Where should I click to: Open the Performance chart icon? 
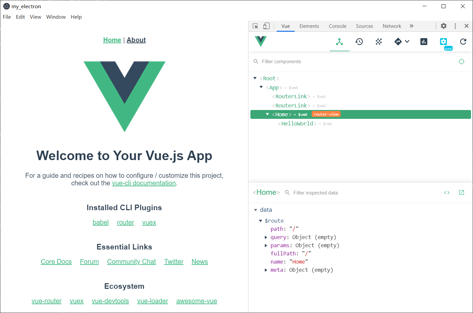(424, 42)
